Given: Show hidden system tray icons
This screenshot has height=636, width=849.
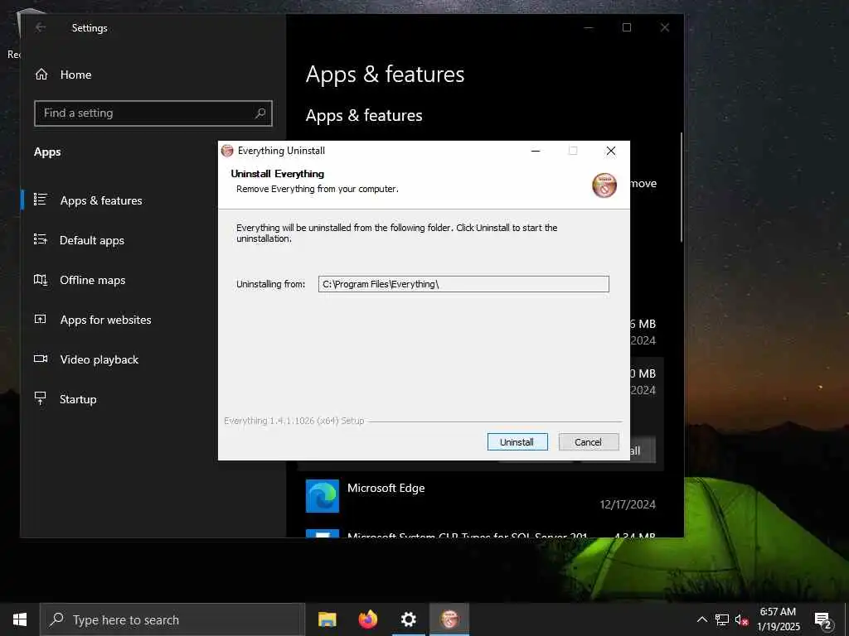Looking at the screenshot, I should (x=701, y=619).
